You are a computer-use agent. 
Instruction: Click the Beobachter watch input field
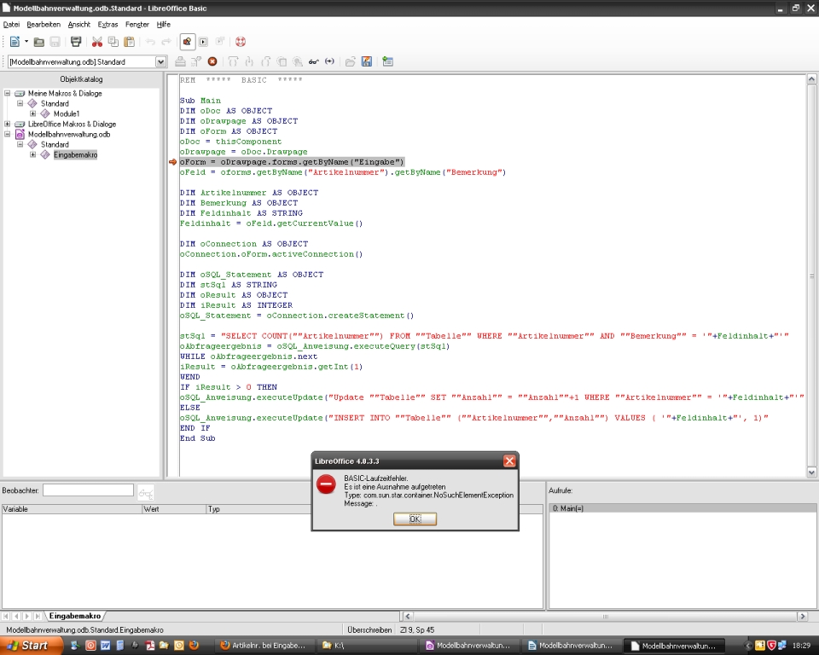coord(88,490)
